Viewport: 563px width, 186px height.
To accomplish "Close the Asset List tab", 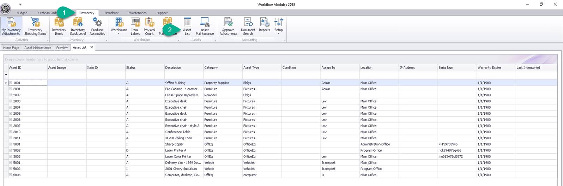I will (92, 47).
